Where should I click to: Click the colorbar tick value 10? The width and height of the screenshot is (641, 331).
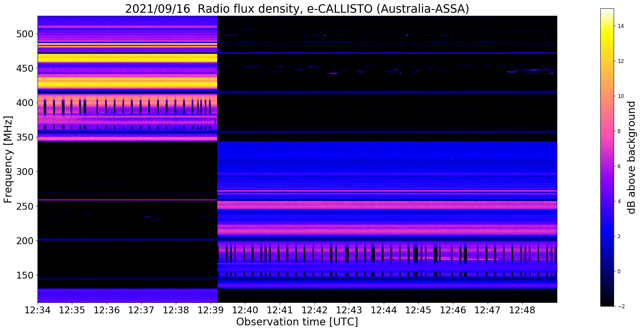coord(621,96)
